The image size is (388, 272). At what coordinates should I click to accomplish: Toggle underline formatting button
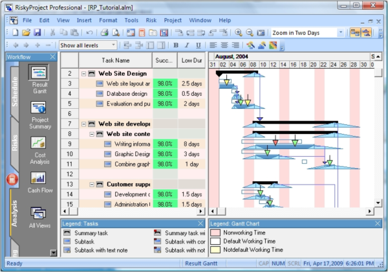click(x=196, y=45)
